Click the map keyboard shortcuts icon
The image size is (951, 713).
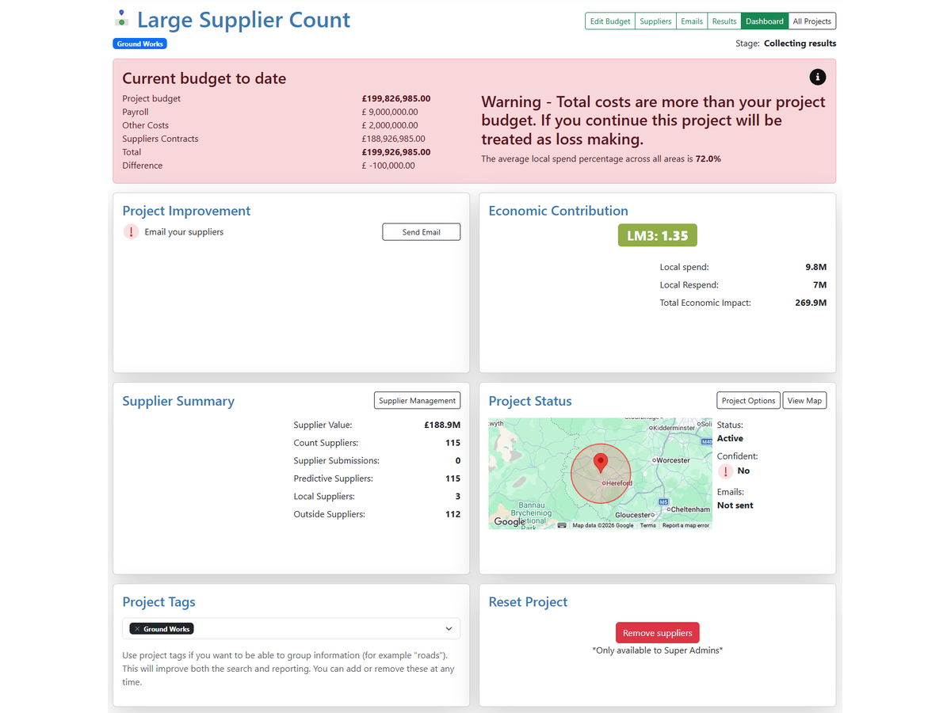tap(562, 525)
